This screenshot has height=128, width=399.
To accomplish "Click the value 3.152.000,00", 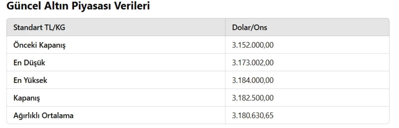I will 252,45.
